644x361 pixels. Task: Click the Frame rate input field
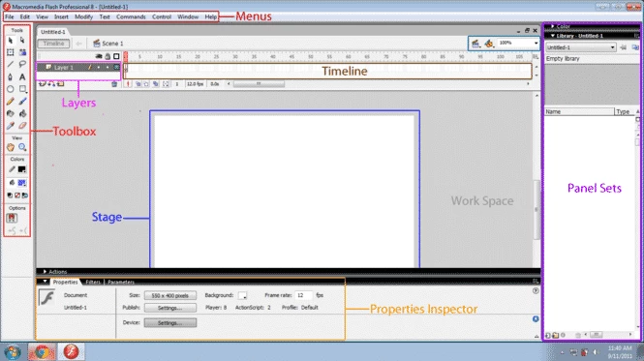[x=303, y=295]
